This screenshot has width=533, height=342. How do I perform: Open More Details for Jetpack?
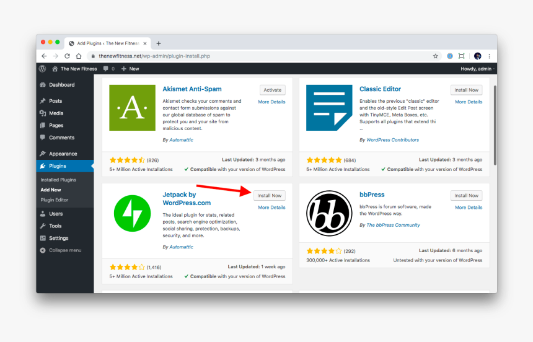pyautogui.click(x=271, y=208)
